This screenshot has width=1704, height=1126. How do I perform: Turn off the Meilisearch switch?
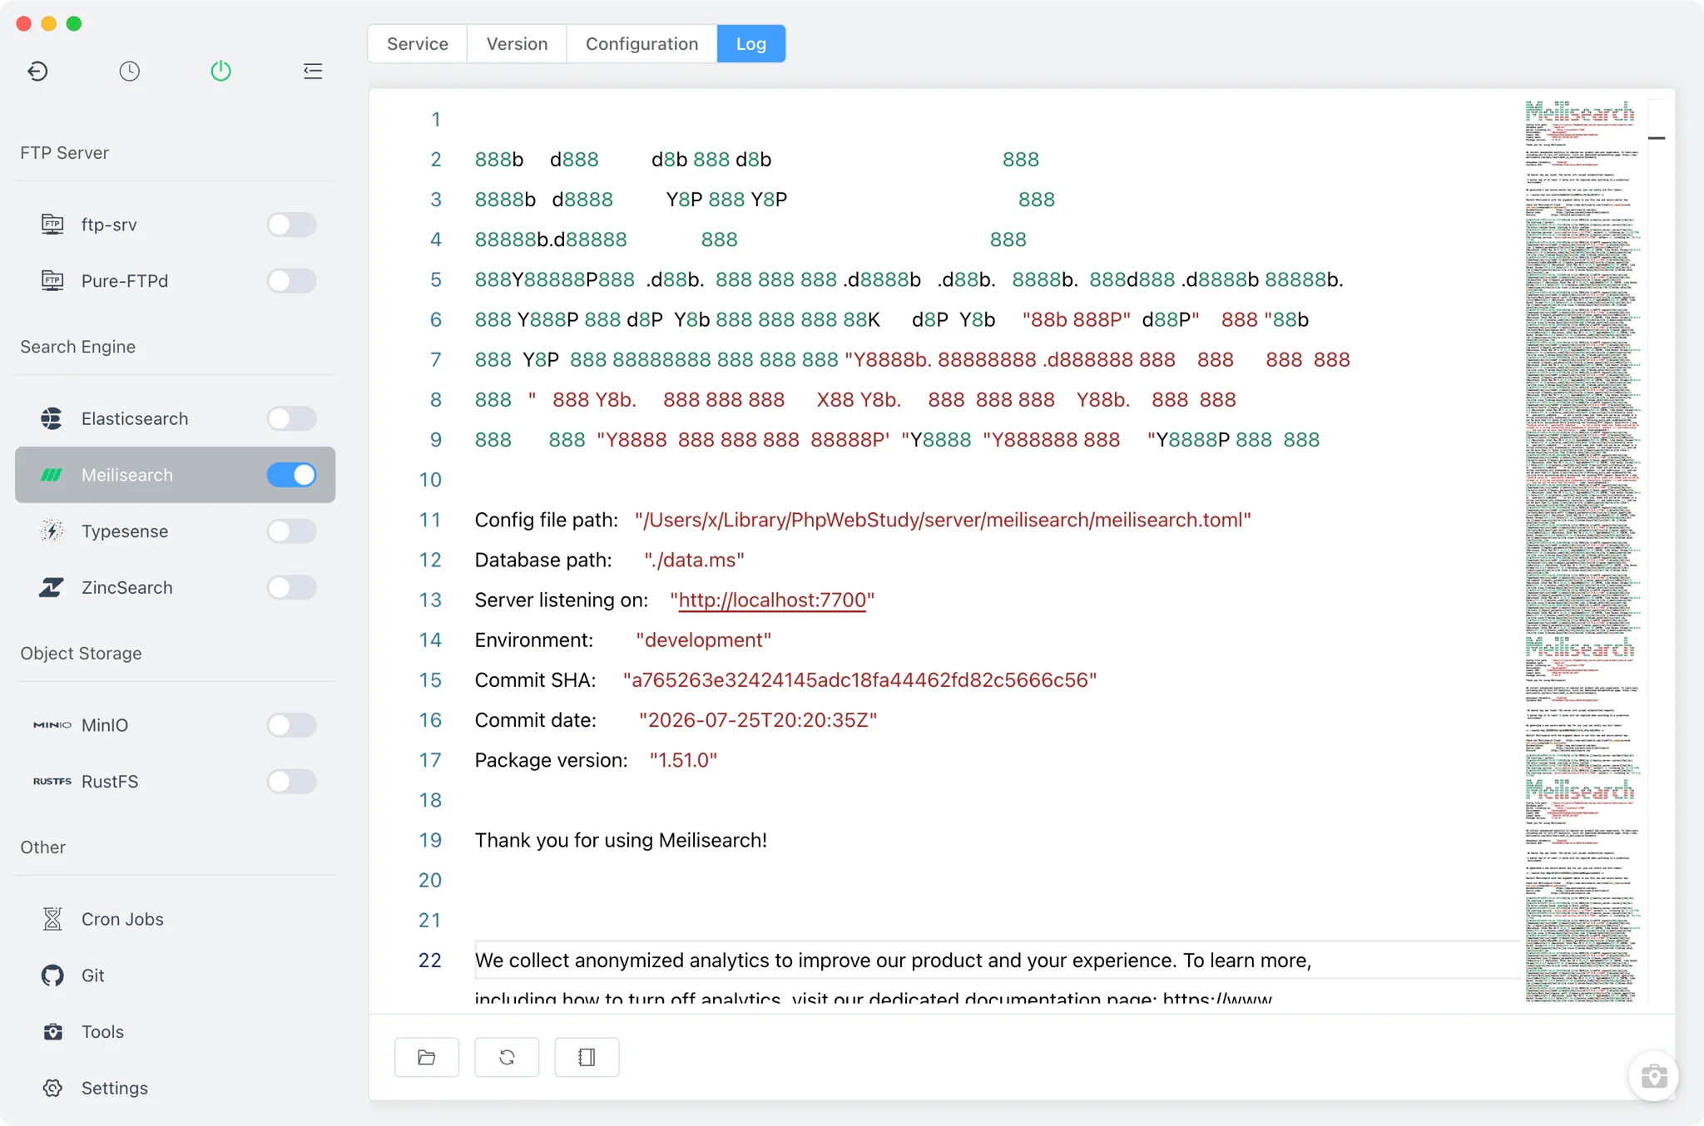point(291,475)
